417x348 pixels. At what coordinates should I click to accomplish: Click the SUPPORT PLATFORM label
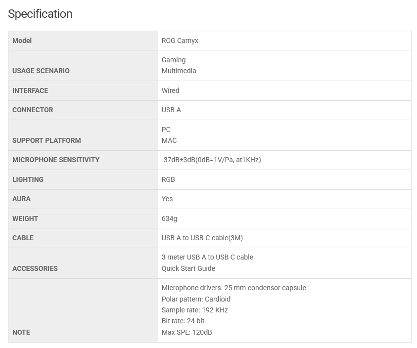tap(46, 140)
